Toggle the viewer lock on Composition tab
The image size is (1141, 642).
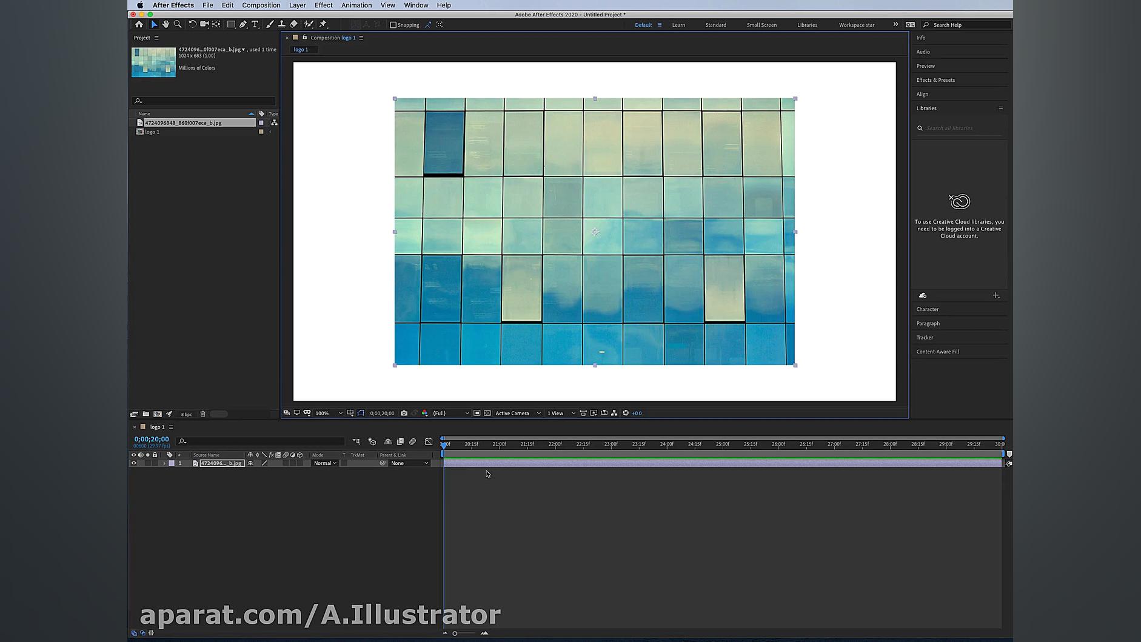tap(304, 38)
